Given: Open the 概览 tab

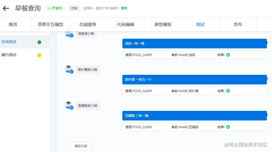Looking at the screenshot, I should (x=13, y=24).
